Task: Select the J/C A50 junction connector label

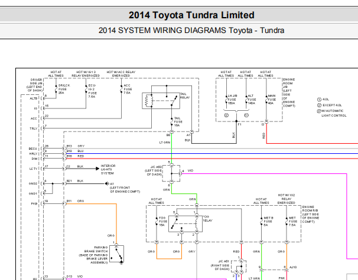Action: [153, 170]
